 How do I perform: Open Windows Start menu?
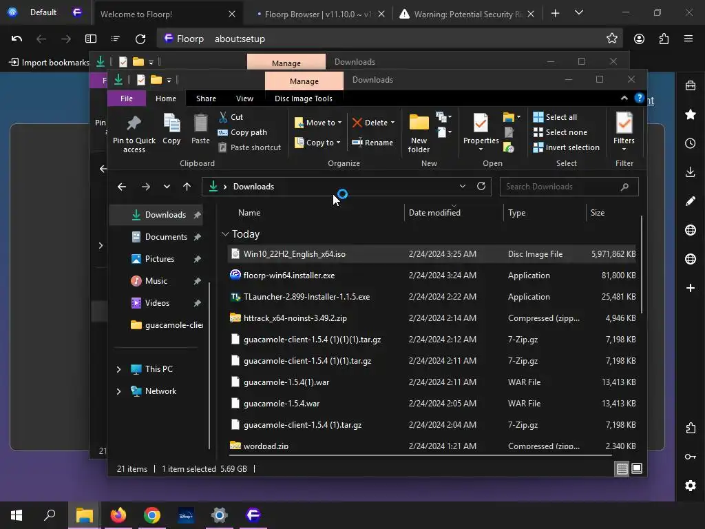tap(17, 515)
